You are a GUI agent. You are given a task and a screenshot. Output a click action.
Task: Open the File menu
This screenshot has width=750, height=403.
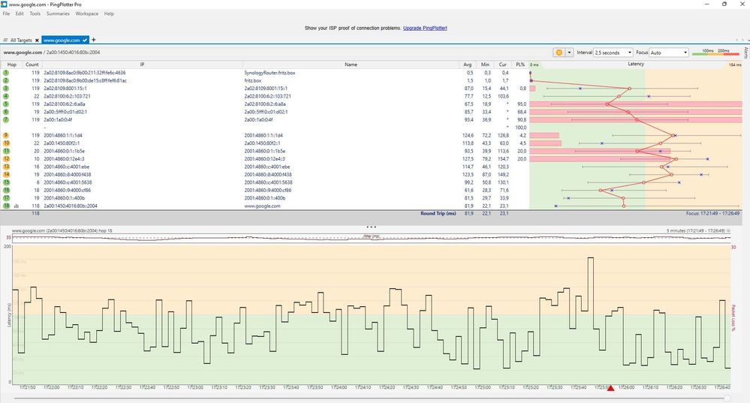click(6, 14)
